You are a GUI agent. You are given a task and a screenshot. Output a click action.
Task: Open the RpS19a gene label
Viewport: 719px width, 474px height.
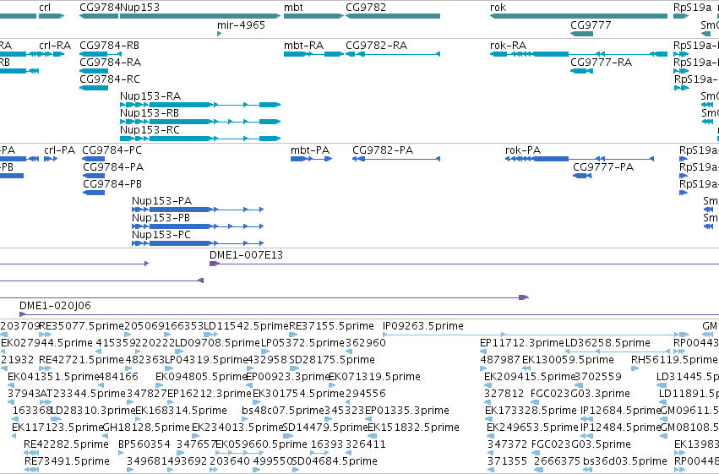tap(693, 8)
